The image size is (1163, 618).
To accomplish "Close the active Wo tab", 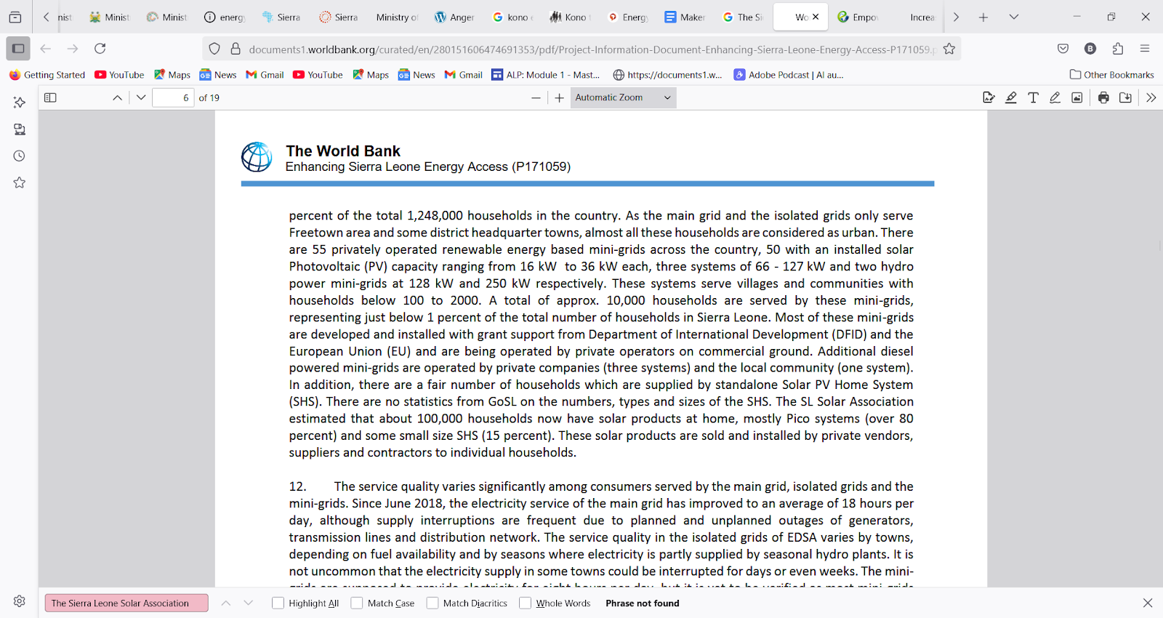I will pos(816,17).
